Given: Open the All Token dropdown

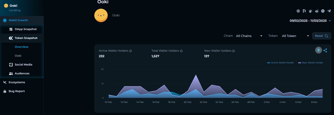Looking at the screenshot, I should [x=296, y=36].
